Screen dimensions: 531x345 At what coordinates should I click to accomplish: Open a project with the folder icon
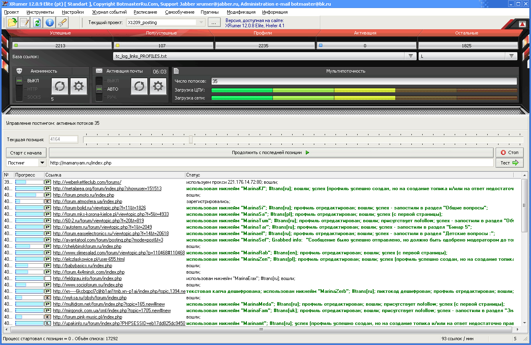pyautogui.click(x=12, y=22)
